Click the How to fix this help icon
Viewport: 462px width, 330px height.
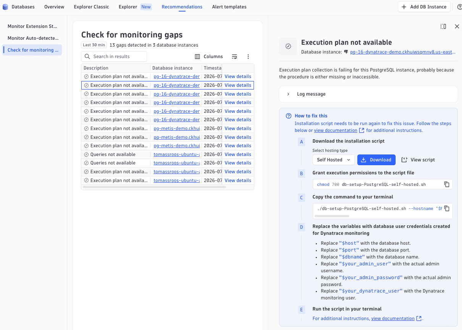coord(289,116)
